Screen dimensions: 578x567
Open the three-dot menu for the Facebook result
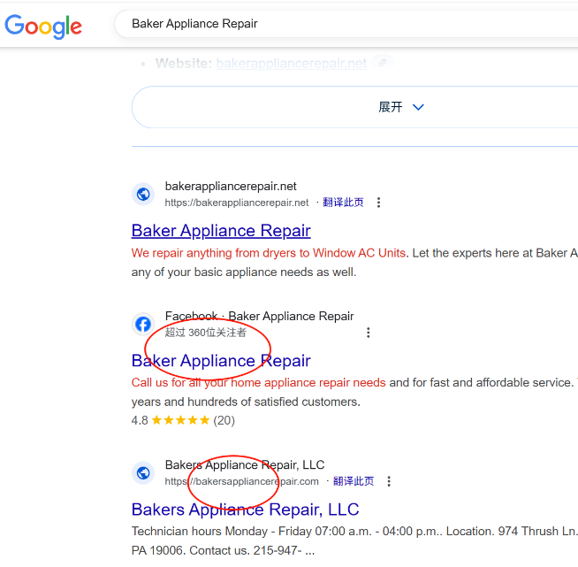coord(368,333)
